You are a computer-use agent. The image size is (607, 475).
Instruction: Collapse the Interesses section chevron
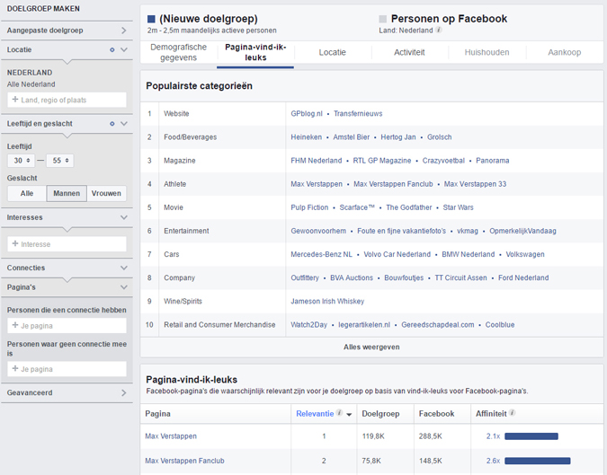(124, 217)
